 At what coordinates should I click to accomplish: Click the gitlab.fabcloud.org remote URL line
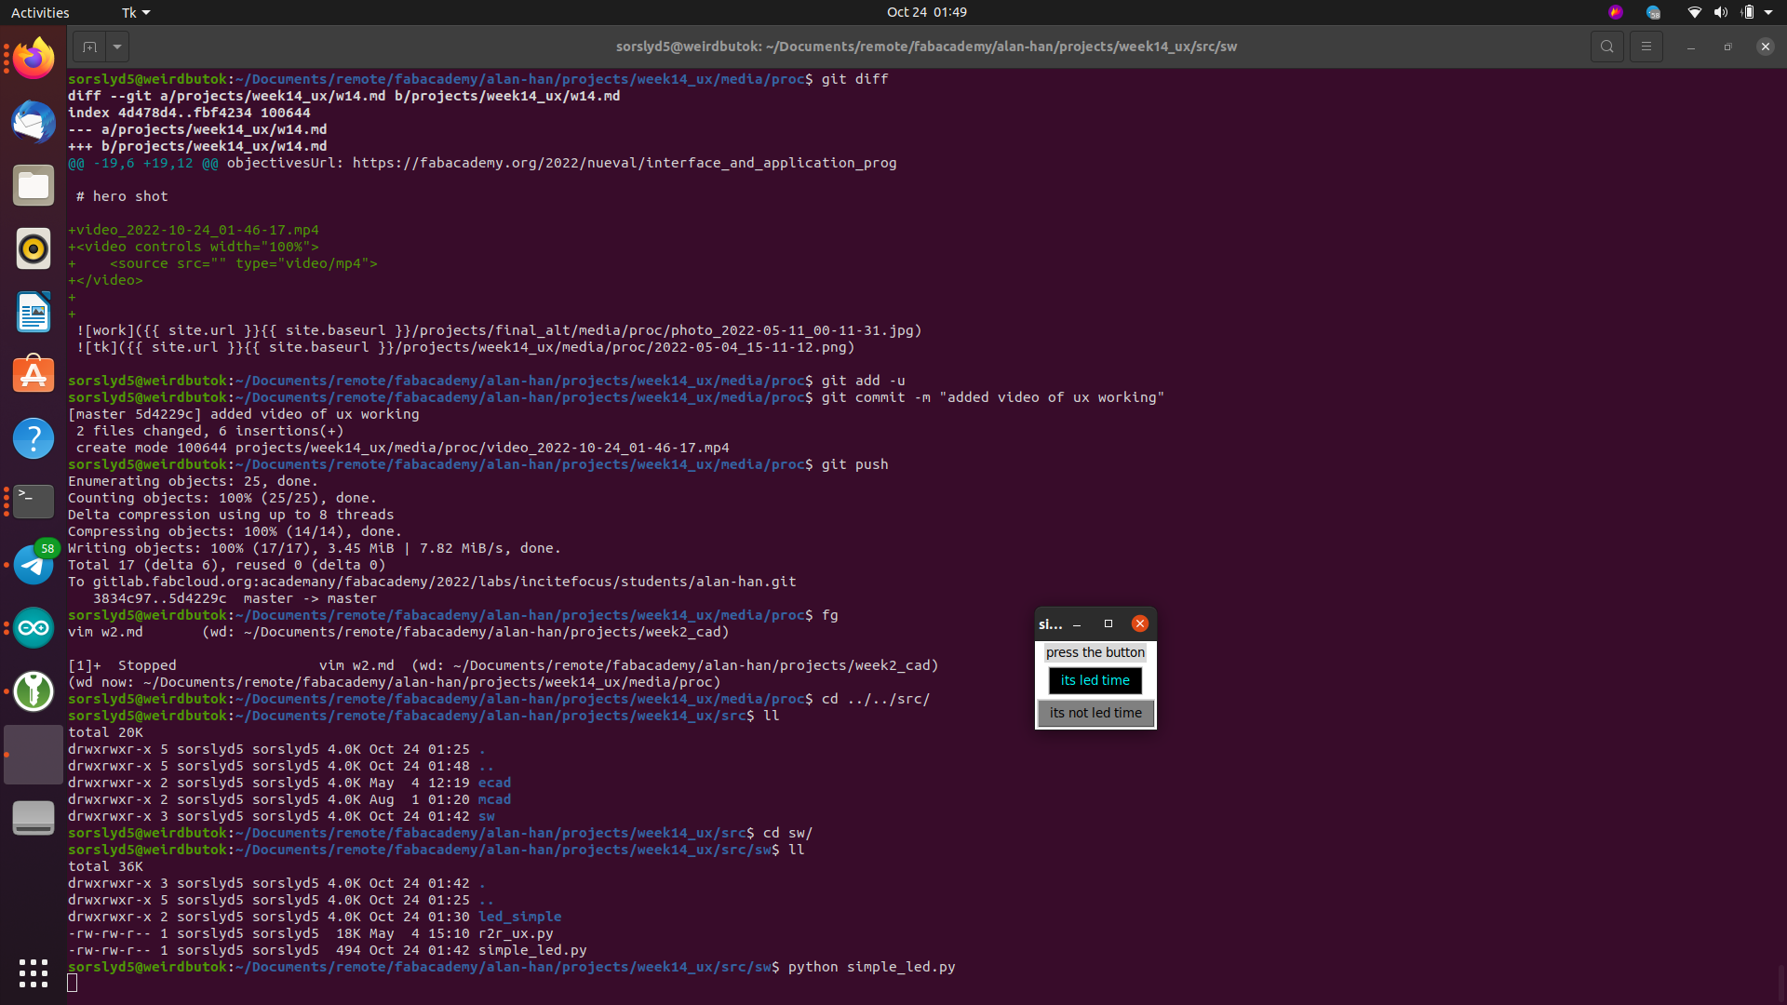[x=432, y=582]
